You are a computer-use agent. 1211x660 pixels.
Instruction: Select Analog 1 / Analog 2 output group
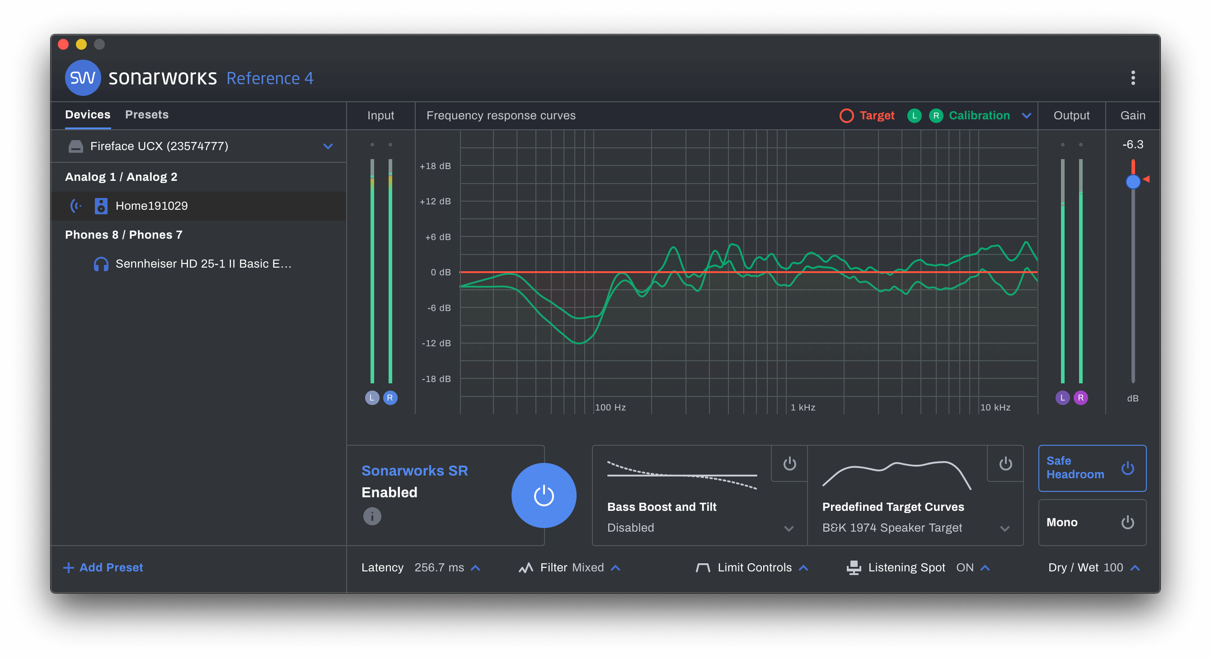121,176
